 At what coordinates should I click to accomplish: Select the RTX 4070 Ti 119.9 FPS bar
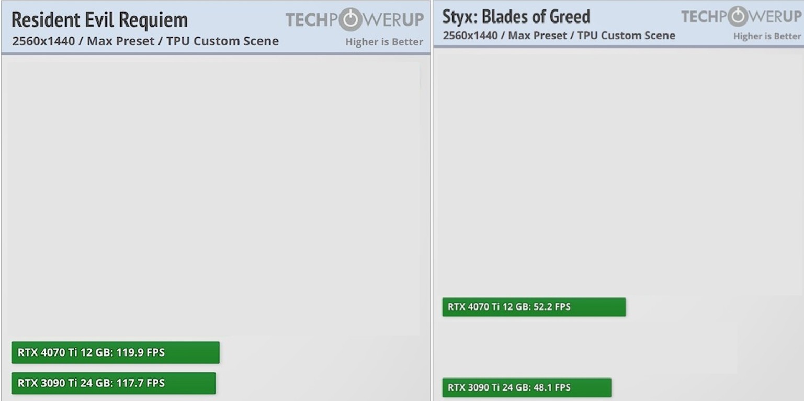tap(115, 352)
